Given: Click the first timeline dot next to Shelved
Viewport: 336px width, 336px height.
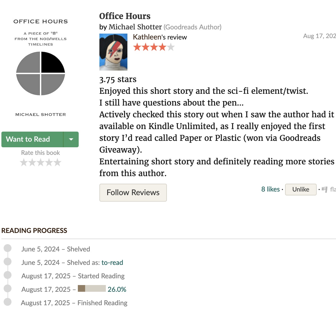Looking at the screenshot, I should 8,248.
